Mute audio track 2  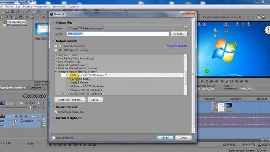pyautogui.click(x=33, y=117)
